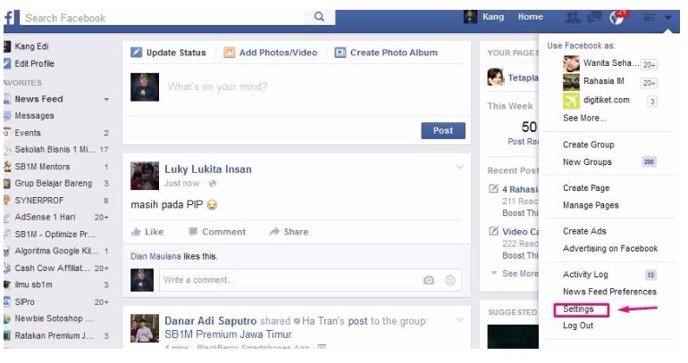Image resolution: width=688 pixels, height=363 pixels.
Task: Open AdSense 1 Hari group in sidebar
Action: click(x=45, y=217)
